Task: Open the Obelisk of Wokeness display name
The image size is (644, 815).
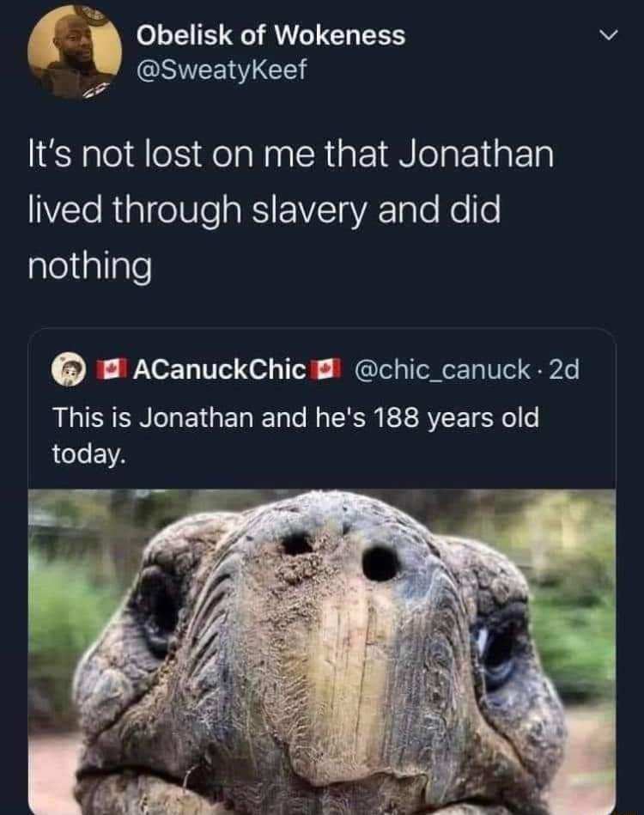Action: click(270, 35)
